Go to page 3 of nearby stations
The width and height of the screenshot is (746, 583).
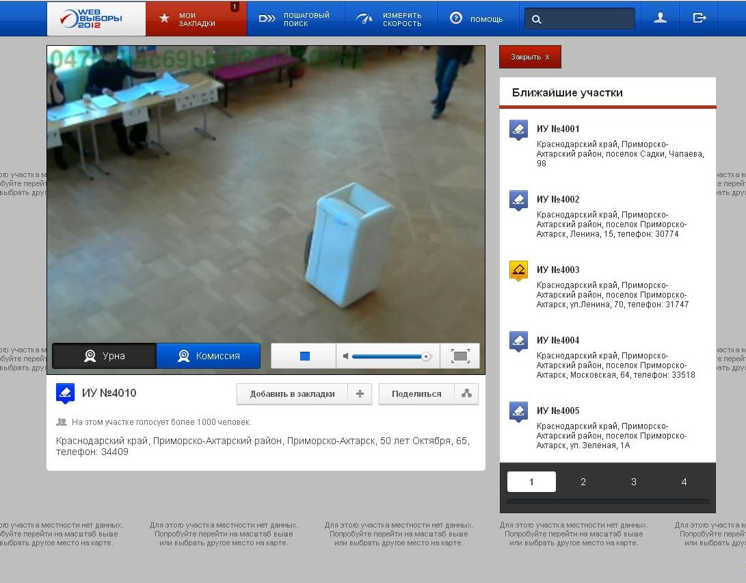tap(634, 482)
